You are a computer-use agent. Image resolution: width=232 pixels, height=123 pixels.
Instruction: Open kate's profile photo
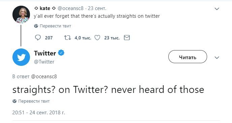tap(21, 15)
